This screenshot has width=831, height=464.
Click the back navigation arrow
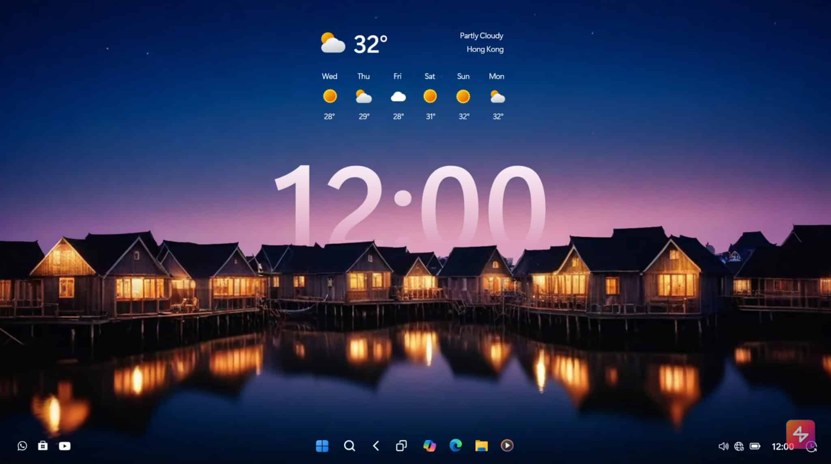pos(376,446)
